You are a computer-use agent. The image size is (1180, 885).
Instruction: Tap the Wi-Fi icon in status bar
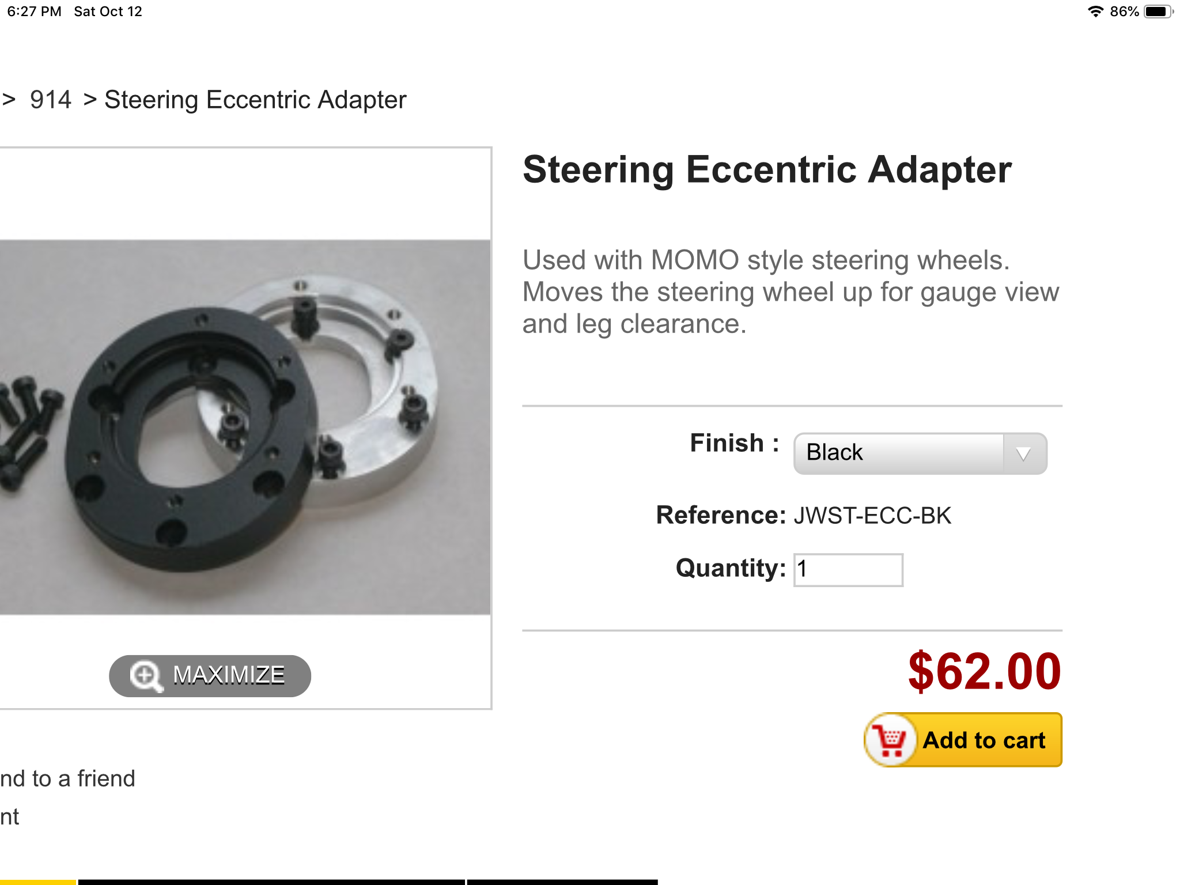click(x=1095, y=12)
